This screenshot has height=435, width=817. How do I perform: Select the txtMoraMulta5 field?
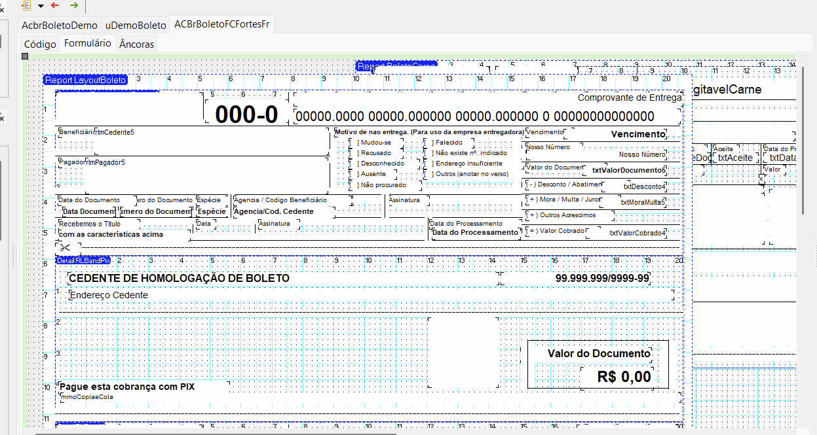[643, 203]
